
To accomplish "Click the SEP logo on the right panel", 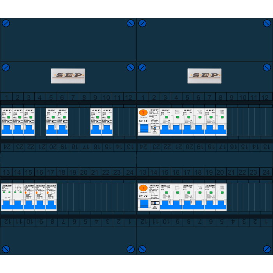I will point(204,76).
